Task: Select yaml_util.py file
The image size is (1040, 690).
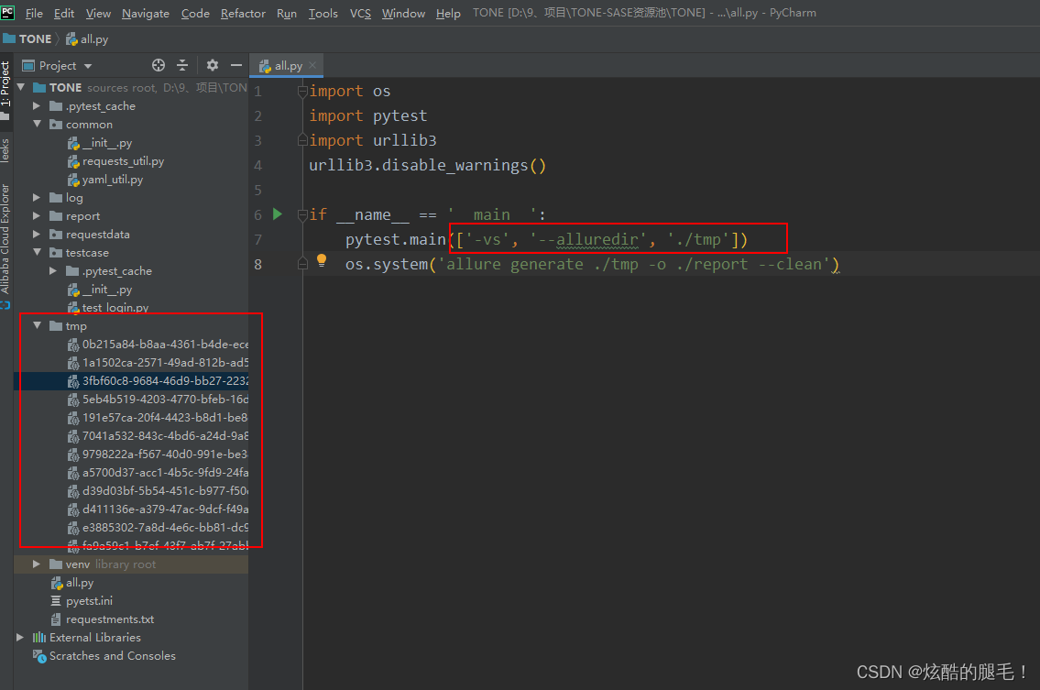Action: (x=113, y=179)
